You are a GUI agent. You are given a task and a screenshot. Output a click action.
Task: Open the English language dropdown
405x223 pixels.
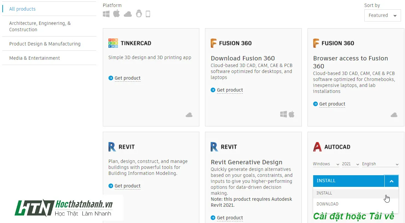380,164
